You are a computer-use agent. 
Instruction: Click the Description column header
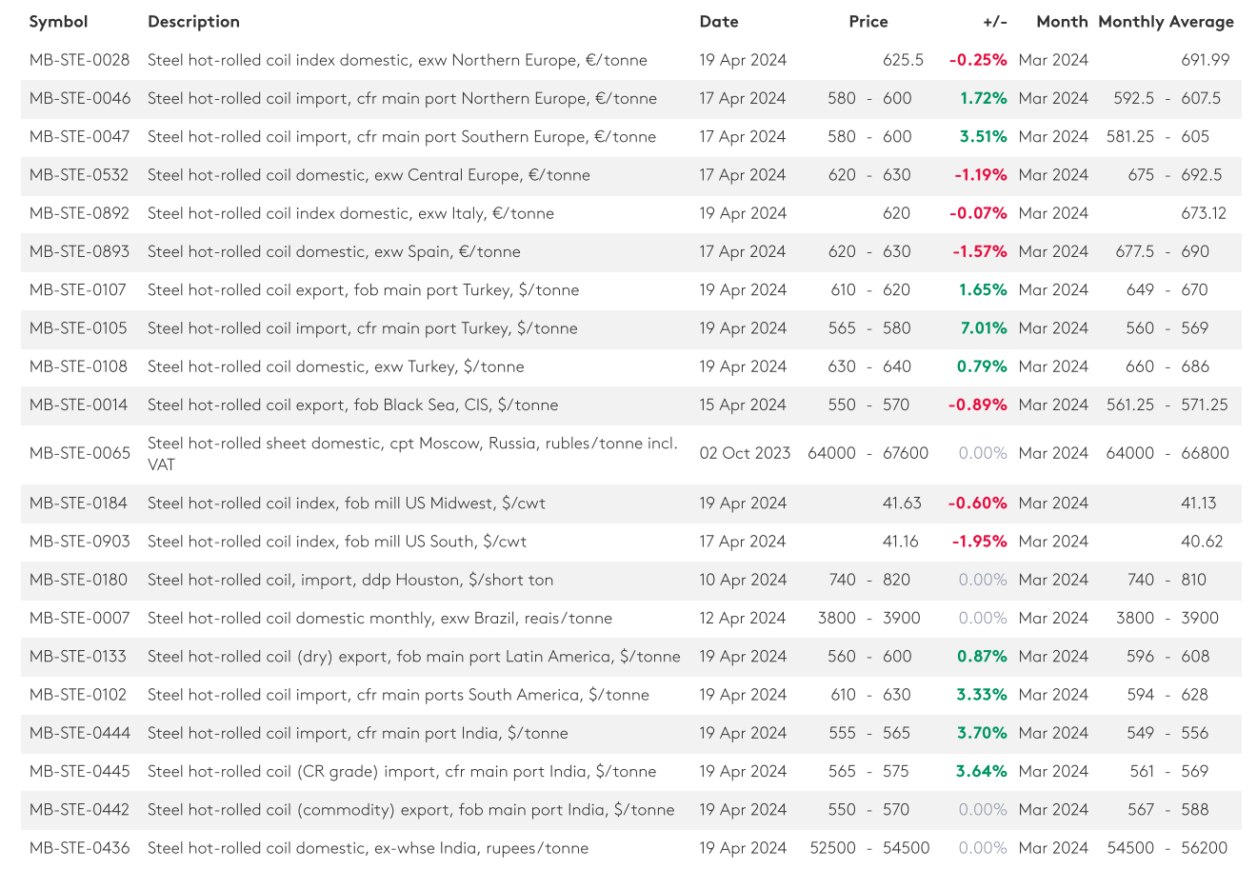point(193,21)
